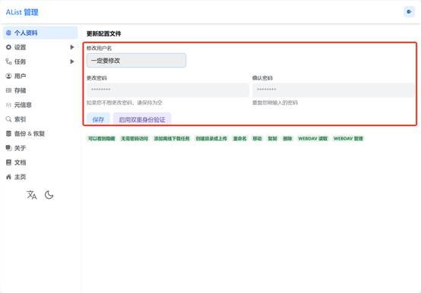
Task: Open the 索引 search index icon
Action: tap(8, 119)
